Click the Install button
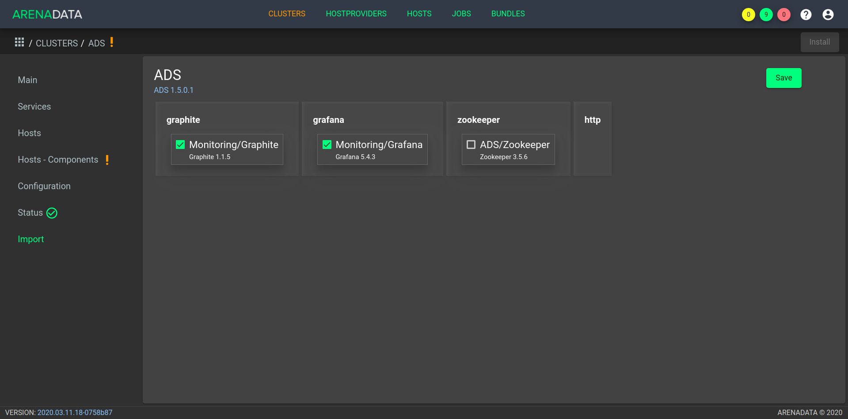 coord(819,42)
